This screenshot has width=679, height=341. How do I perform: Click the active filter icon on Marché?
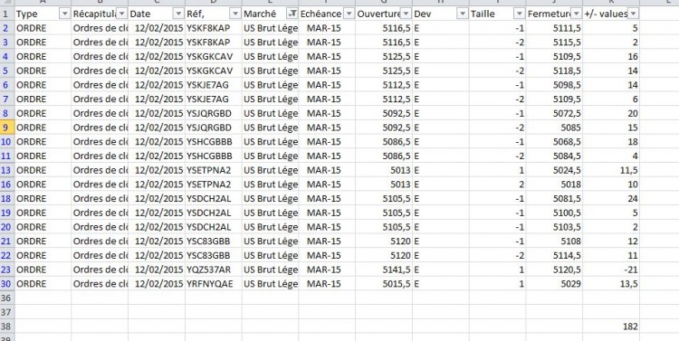pyautogui.click(x=292, y=14)
